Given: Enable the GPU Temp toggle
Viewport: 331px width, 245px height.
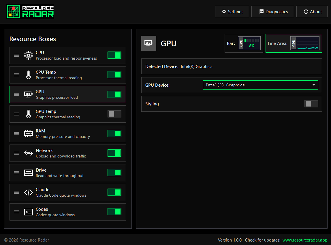Looking at the screenshot, I should (114, 114).
